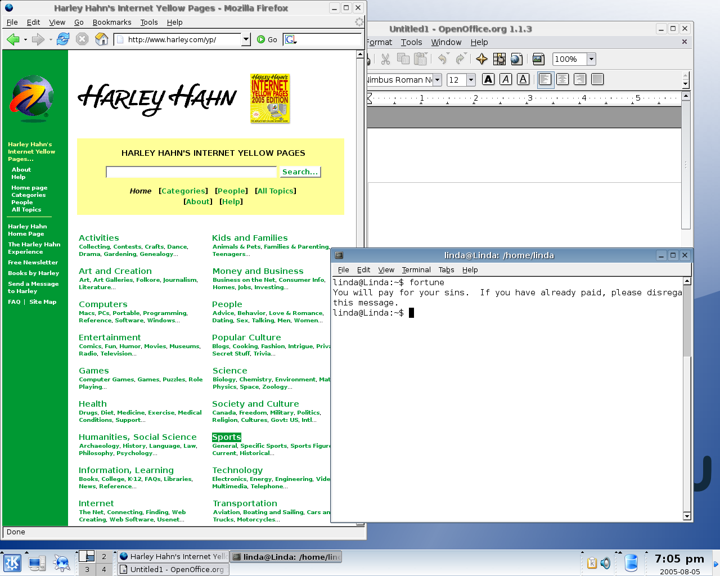Image resolution: width=720 pixels, height=576 pixels.
Task: Open the KDE K menu
Action: 12,562
